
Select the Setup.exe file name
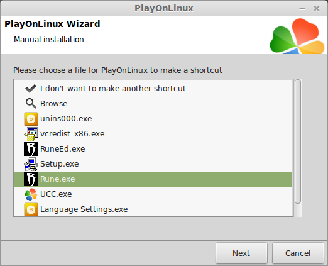click(60, 164)
